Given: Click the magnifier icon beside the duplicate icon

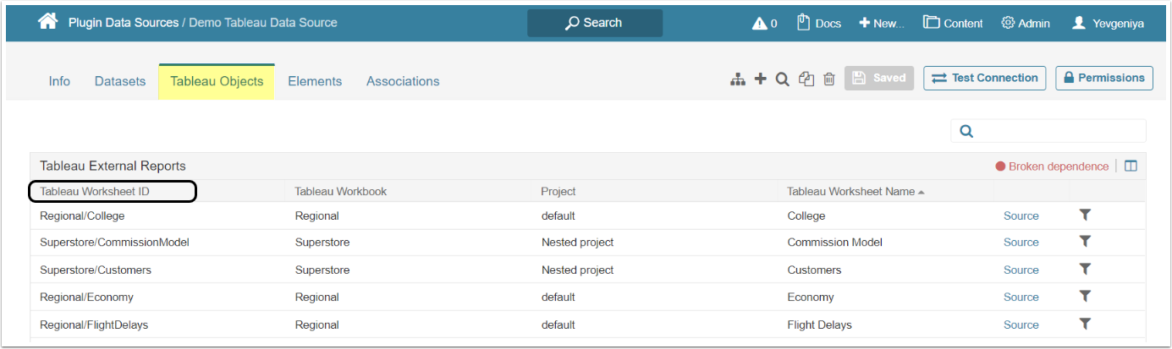Looking at the screenshot, I should click(x=783, y=79).
